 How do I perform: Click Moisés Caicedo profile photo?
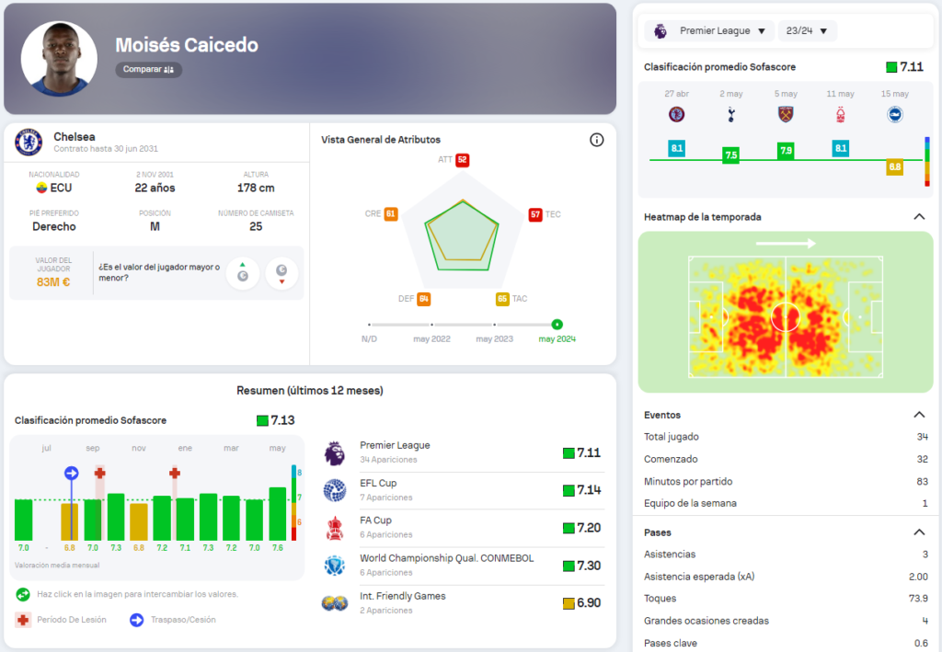59,59
